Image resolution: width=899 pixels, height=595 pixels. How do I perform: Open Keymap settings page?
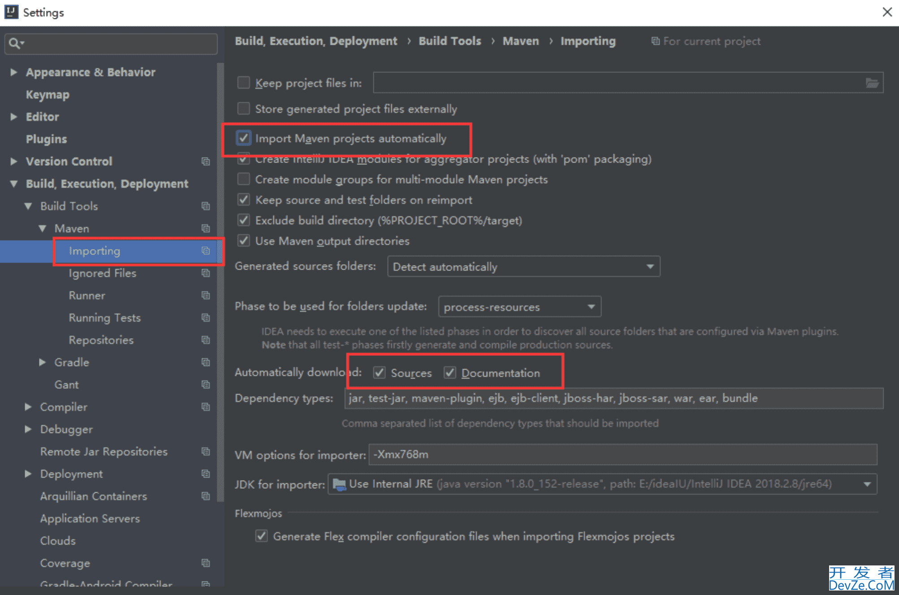coord(48,95)
